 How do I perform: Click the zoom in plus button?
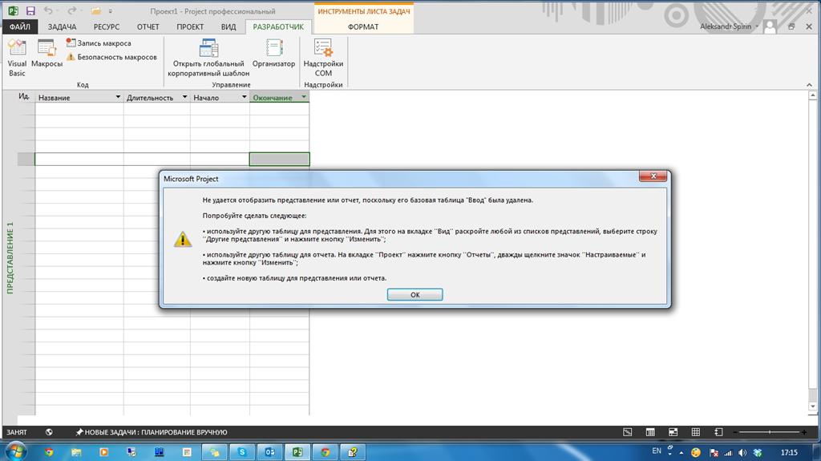point(804,432)
